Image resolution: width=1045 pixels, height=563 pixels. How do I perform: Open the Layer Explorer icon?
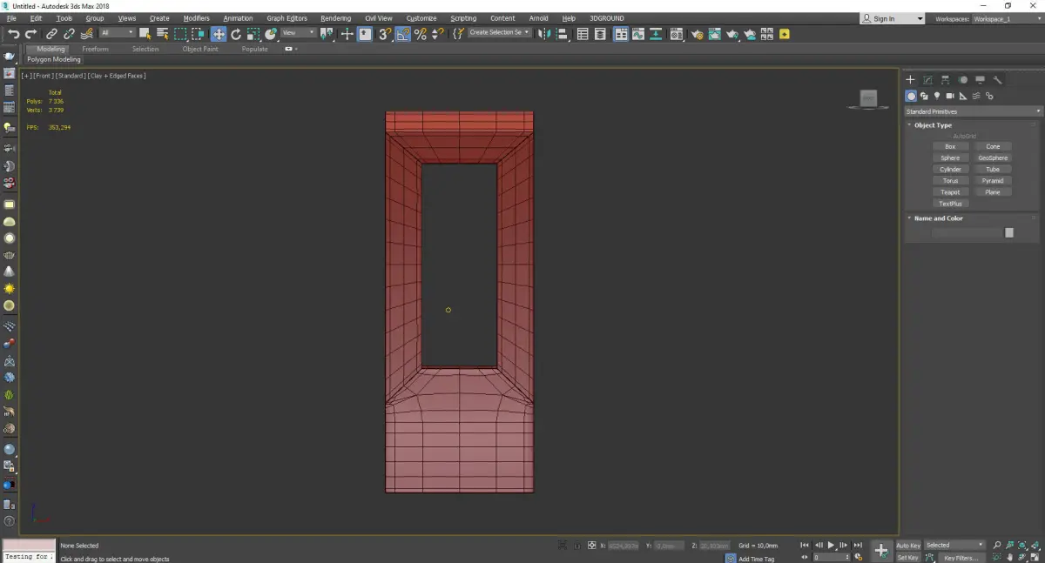[602, 34]
